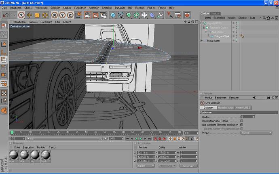Viewport: 279px width, 174px height.
Task: Render the active view clapperboard icon
Action: pos(88,15)
